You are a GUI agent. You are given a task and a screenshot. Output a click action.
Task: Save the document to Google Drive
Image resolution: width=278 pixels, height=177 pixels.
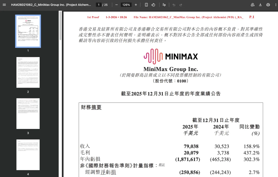(x=253, y=5)
